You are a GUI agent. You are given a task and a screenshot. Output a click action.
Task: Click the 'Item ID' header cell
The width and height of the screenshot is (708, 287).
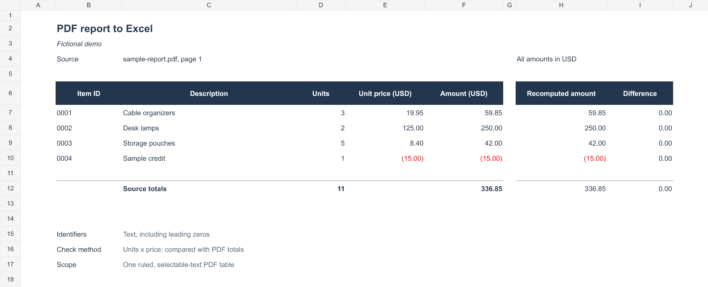pos(89,93)
